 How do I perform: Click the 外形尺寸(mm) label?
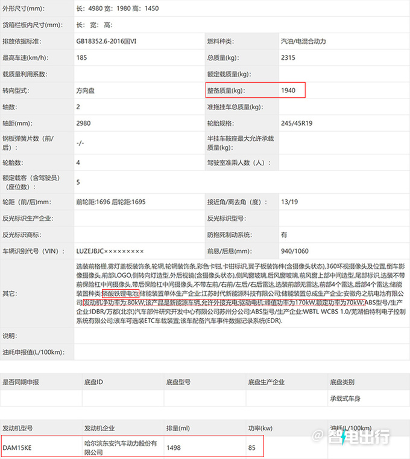click(24, 8)
